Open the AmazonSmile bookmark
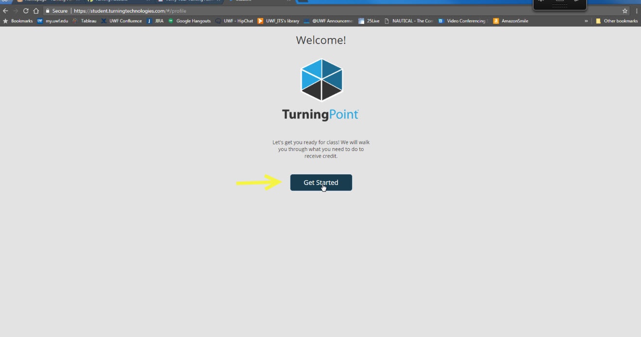 pyautogui.click(x=511, y=21)
